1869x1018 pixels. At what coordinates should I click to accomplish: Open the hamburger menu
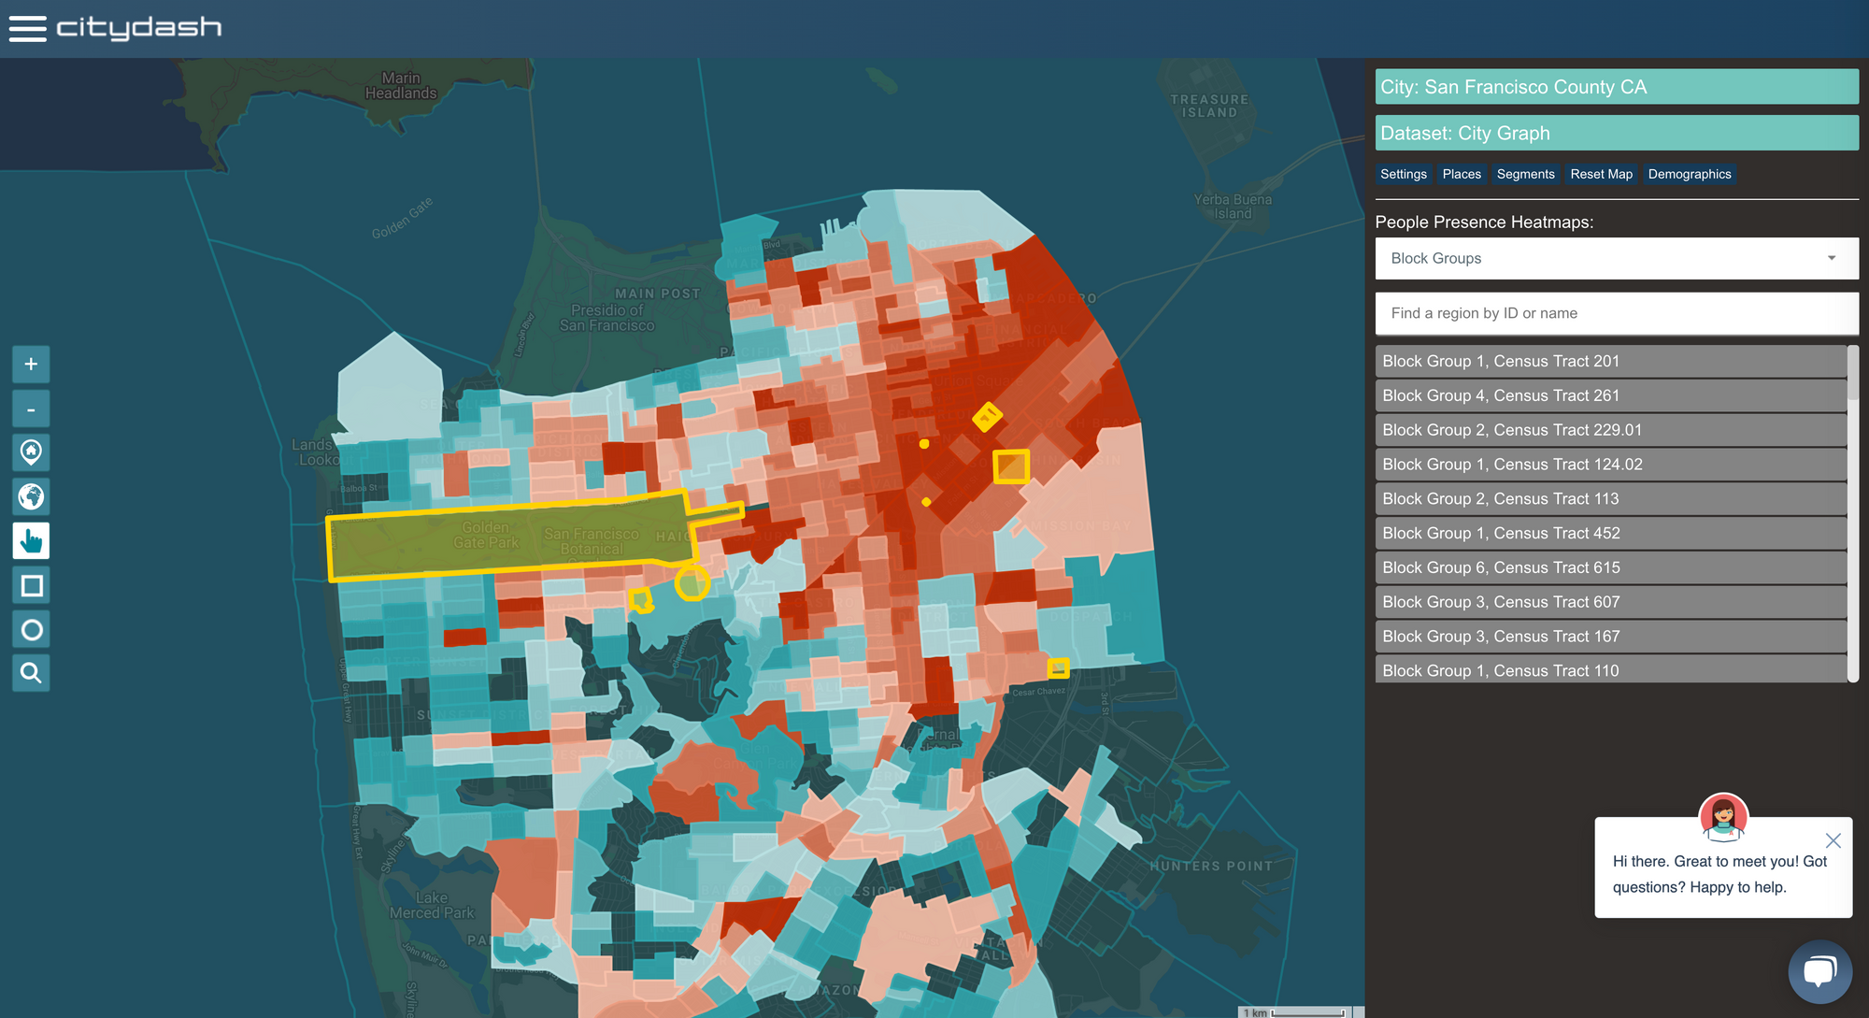[x=27, y=28]
